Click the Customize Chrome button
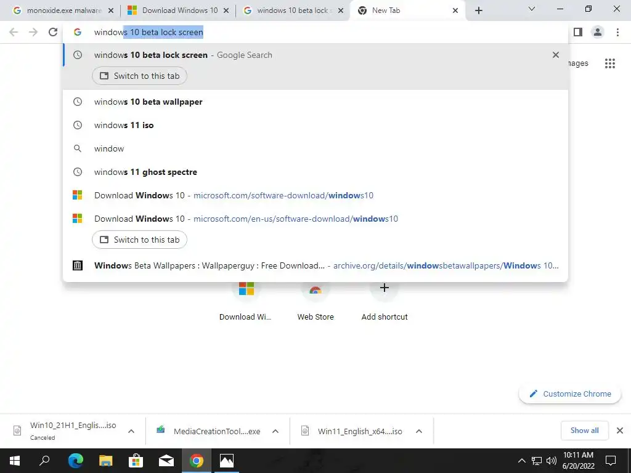 [570, 394]
